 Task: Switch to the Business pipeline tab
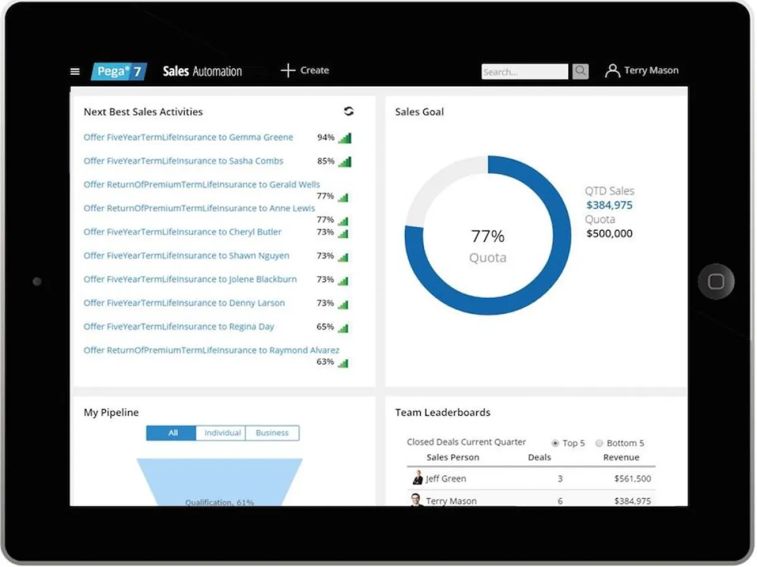tap(272, 433)
